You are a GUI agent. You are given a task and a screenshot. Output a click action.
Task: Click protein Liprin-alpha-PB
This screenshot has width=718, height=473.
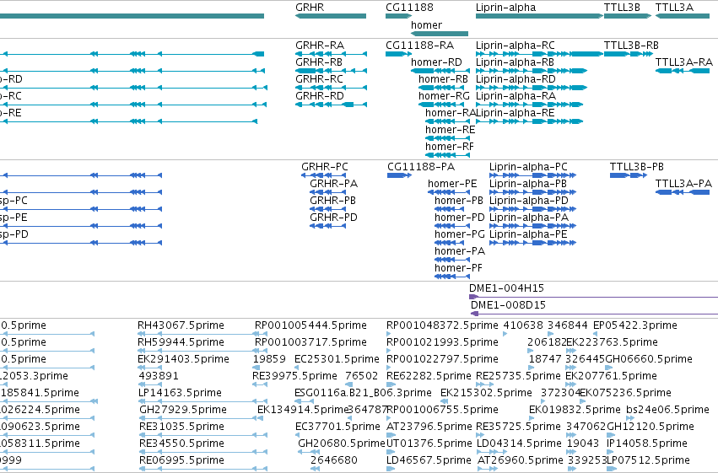[528, 184]
